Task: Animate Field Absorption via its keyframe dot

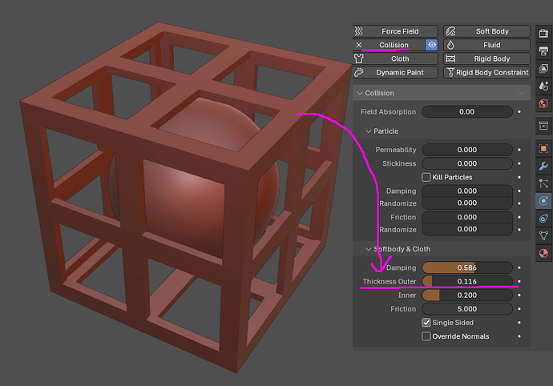Action: [519, 112]
